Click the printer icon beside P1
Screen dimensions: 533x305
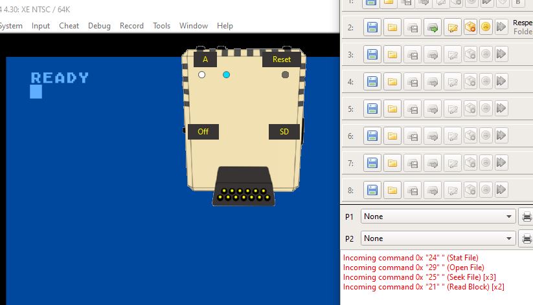pyautogui.click(x=527, y=216)
